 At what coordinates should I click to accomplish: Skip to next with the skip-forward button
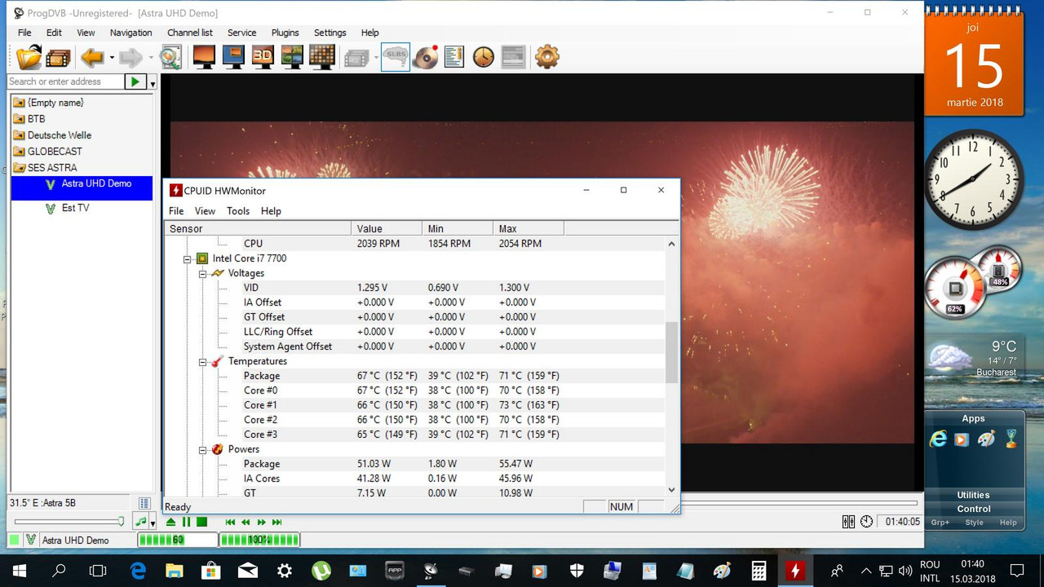pyautogui.click(x=276, y=522)
